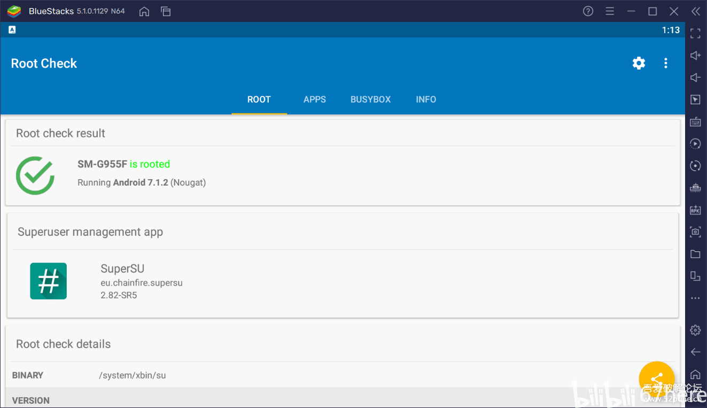Open media folder from sidebar
The height and width of the screenshot is (408, 707).
[x=695, y=254]
